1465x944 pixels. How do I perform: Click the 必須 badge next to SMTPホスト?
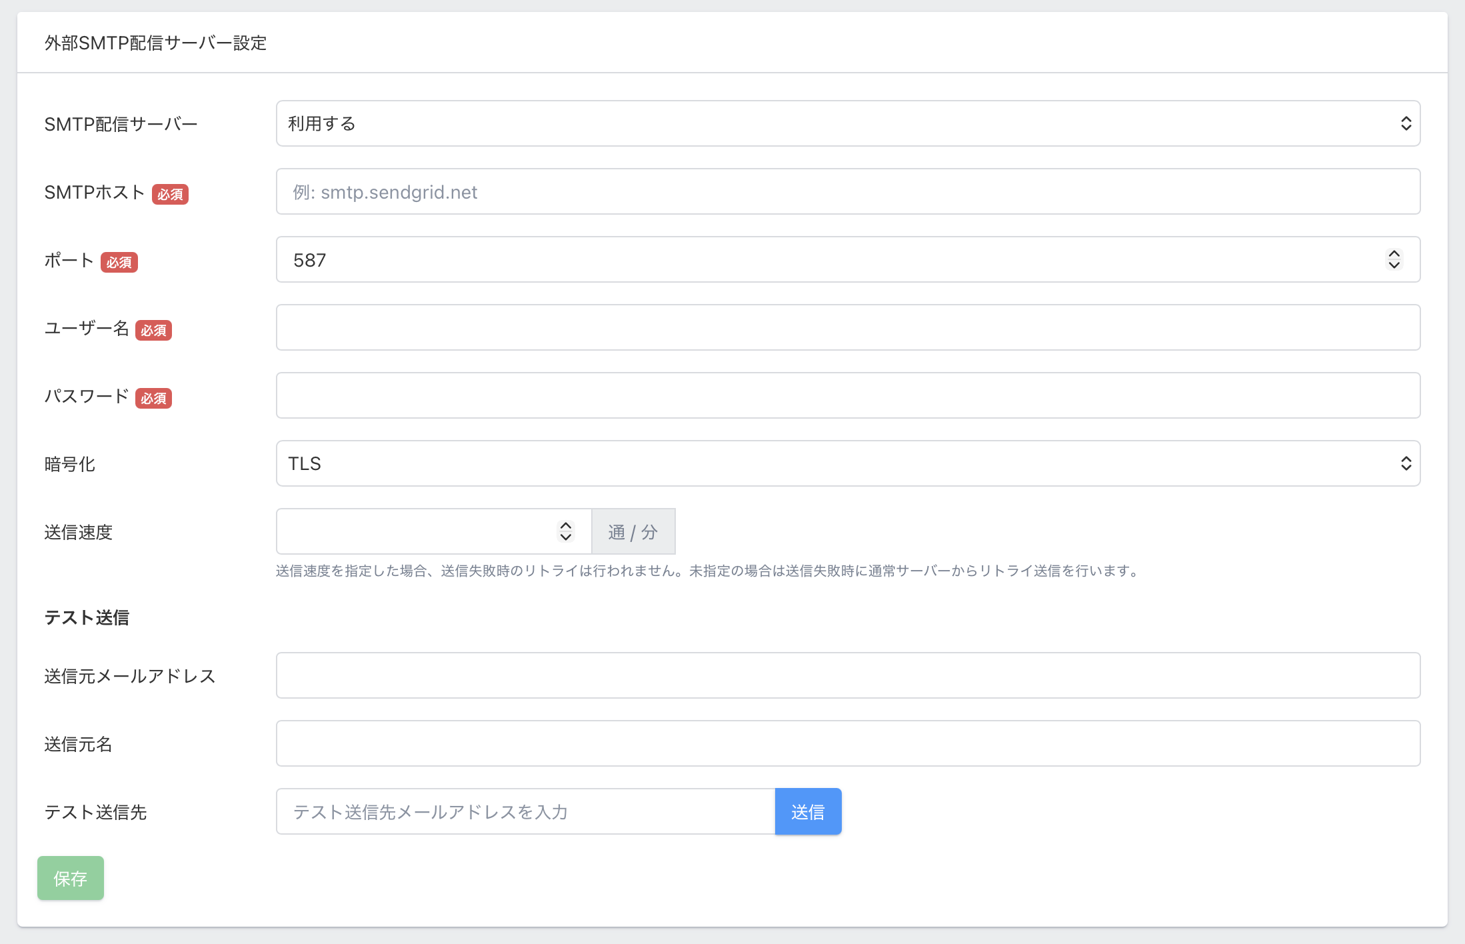[x=170, y=194]
